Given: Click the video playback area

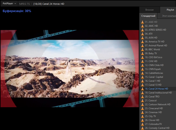Looking at the screenshot, I should [x=70, y=69].
